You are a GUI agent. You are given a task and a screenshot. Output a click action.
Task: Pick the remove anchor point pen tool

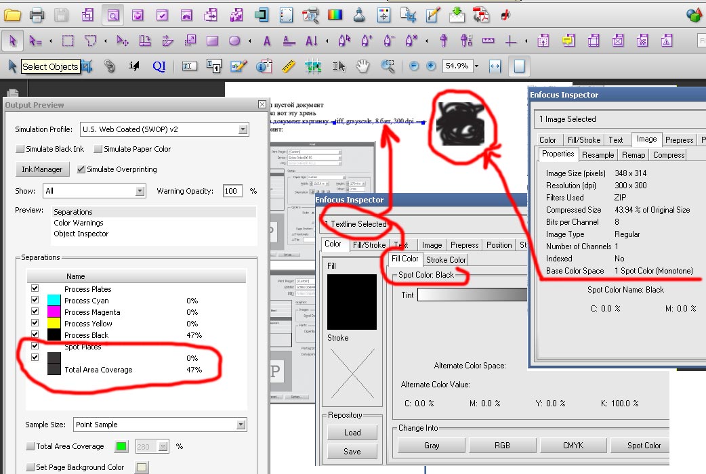coord(388,41)
